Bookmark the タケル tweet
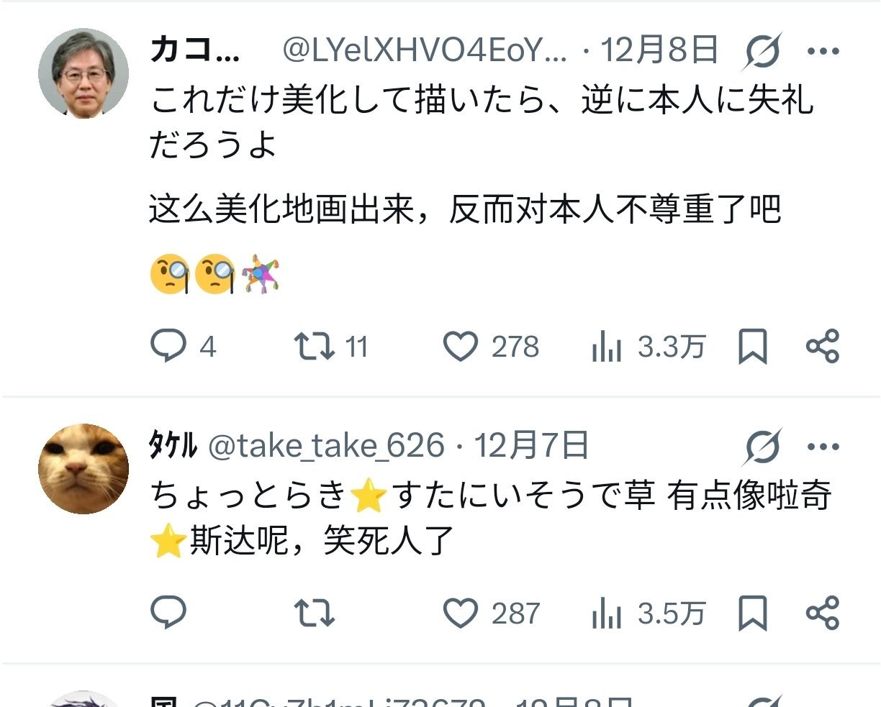Screen dimensions: 881x707 click(753, 614)
